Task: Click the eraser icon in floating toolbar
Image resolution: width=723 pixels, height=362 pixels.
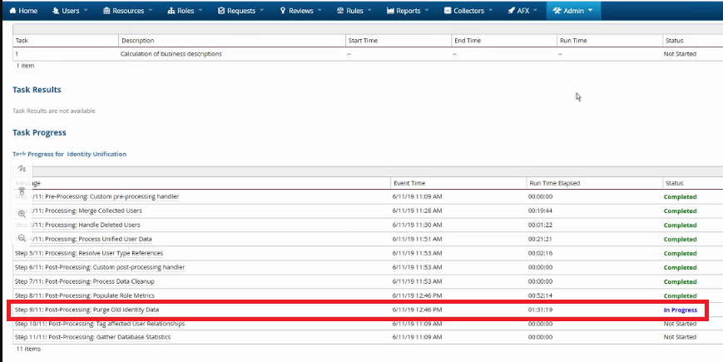Action: [22, 191]
